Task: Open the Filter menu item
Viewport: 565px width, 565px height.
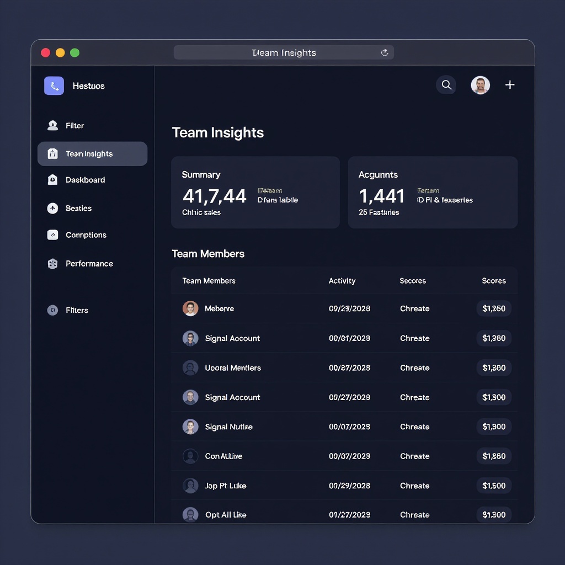Action: pyautogui.click(x=74, y=125)
